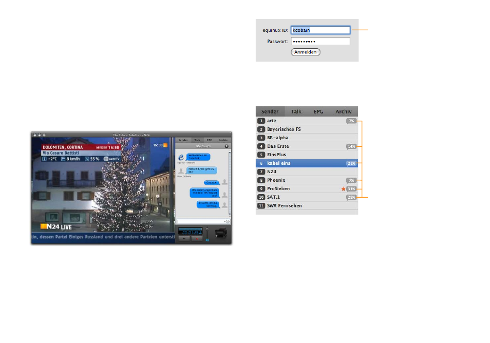Click the pause button in the player controls
490x343 pixels.
click(x=184, y=239)
